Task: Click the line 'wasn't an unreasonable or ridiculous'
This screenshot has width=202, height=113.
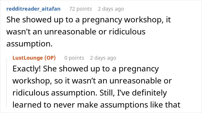Action: (76, 32)
